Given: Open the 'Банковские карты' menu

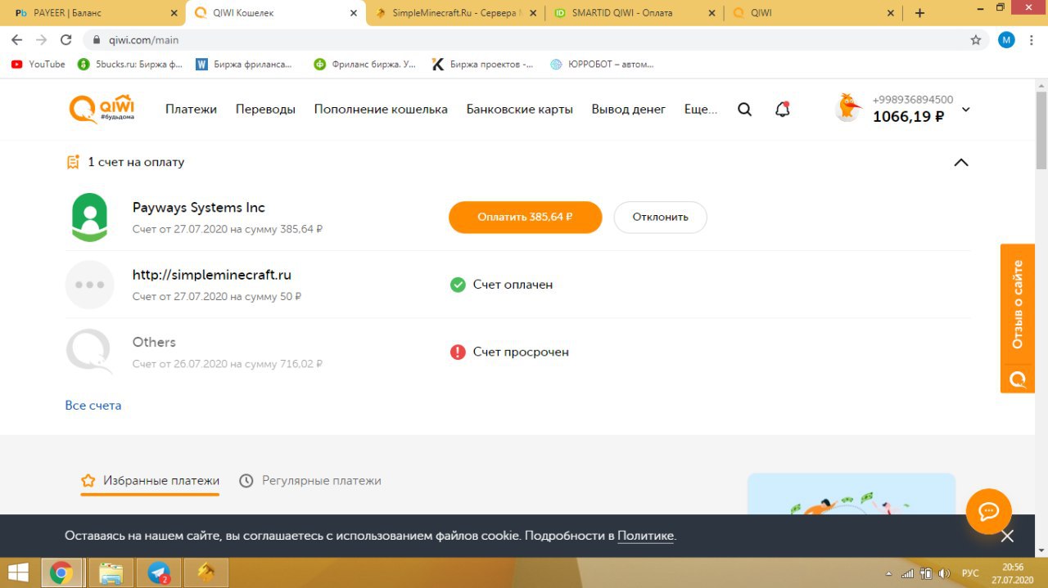Looking at the screenshot, I should click(520, 110).
